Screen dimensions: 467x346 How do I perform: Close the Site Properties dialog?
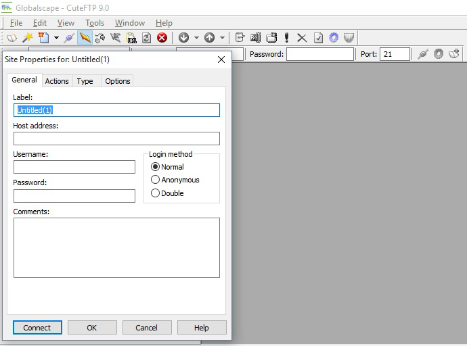coord(221,59)
